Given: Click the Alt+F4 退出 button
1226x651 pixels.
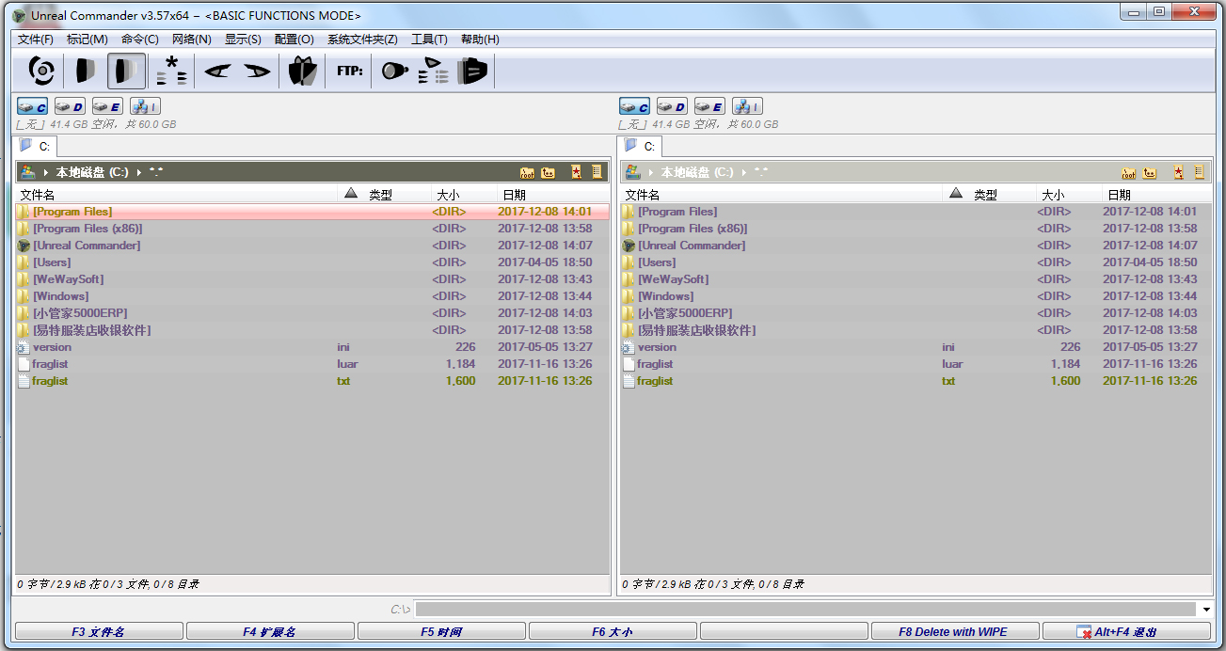Looking at the screenshot, I should [1126, 631].
